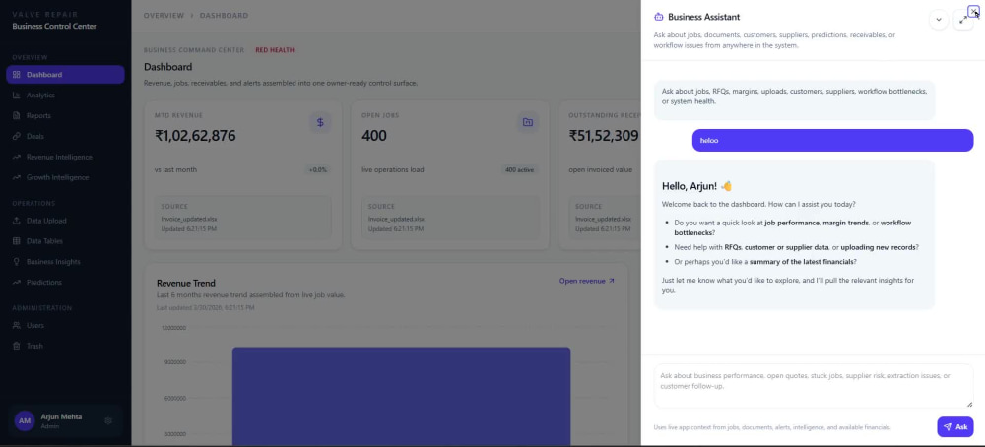Click the 'Hello, Arjun!' greeting heading

(x=697, y=186)
